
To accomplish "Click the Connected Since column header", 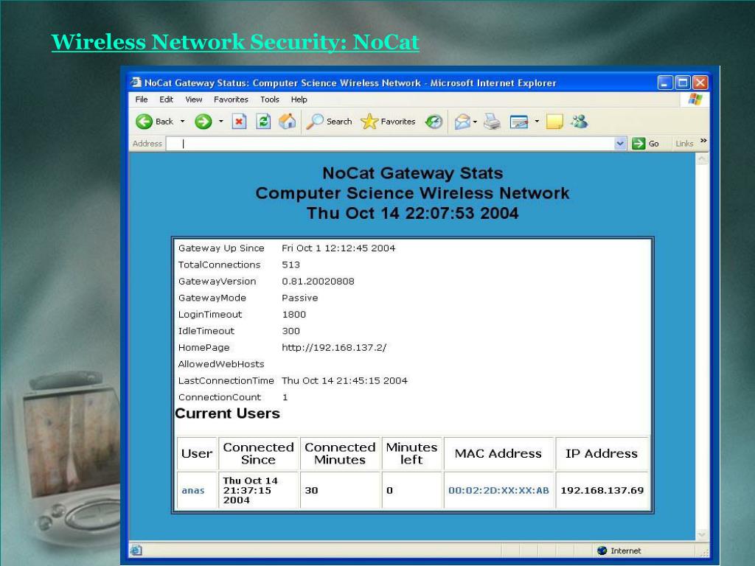I will (x=258, y=453).
